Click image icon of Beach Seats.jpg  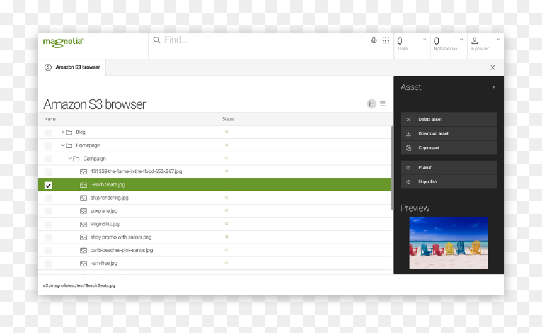click(83, 184)
